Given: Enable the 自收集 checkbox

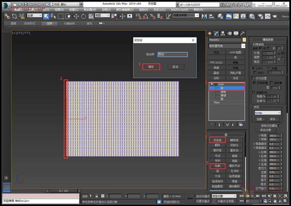Looking at the screenshot, I should pyautogui.click(x=271, y=83).
